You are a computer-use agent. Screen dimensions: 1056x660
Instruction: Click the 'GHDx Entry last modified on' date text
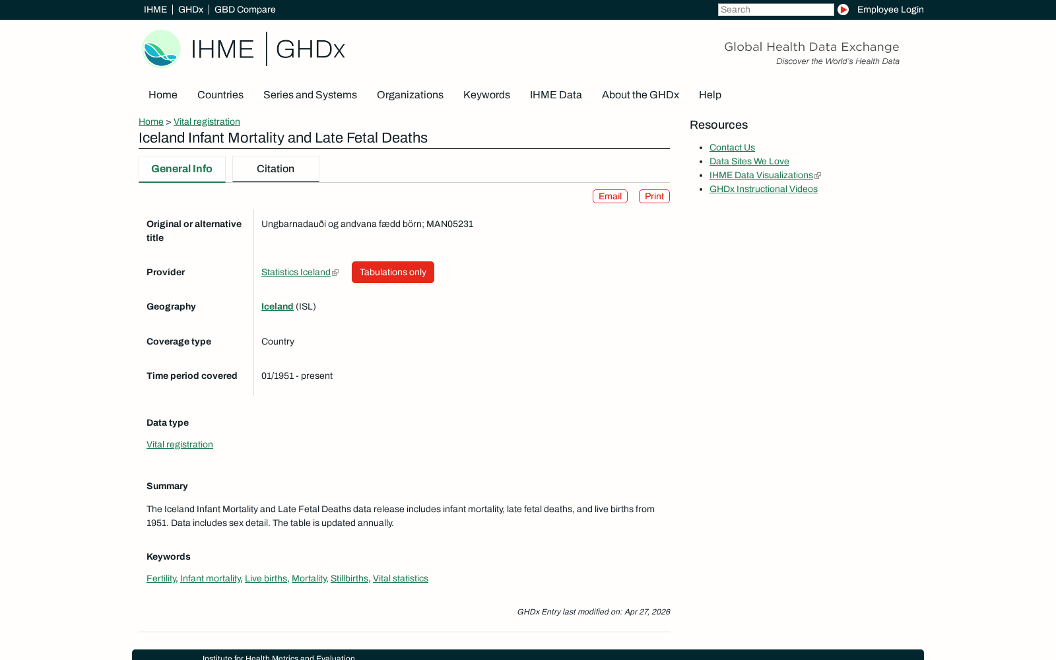coord(593,612)
